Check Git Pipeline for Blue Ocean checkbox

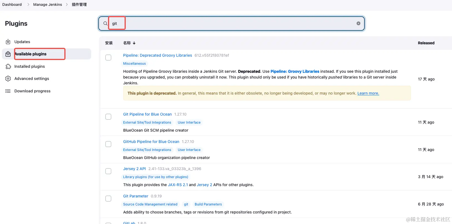pyautogui.click(x=108, y=117)
